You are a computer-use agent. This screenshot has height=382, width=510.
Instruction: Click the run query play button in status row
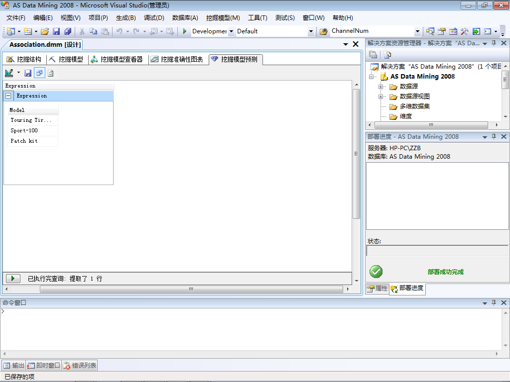13,279
